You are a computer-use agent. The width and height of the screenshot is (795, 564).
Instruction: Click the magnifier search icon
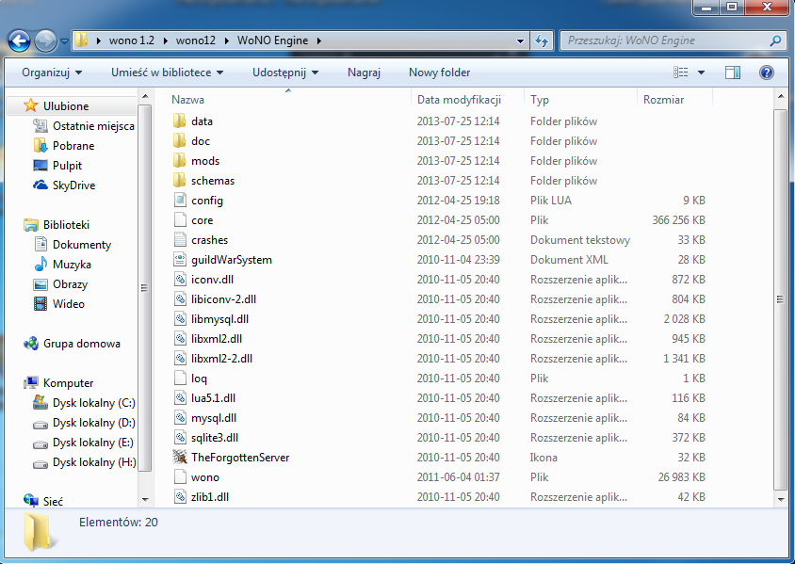tap(775, 40)
